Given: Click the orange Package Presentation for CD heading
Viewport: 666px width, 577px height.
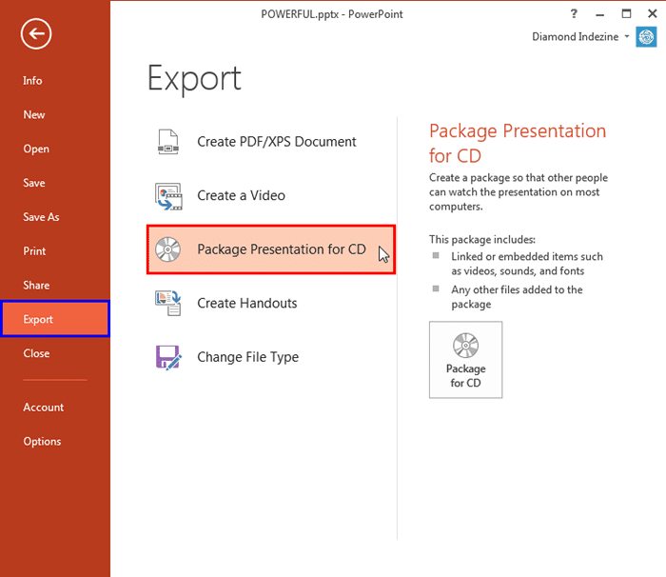Looking at the screenshot, I should 518,143.
